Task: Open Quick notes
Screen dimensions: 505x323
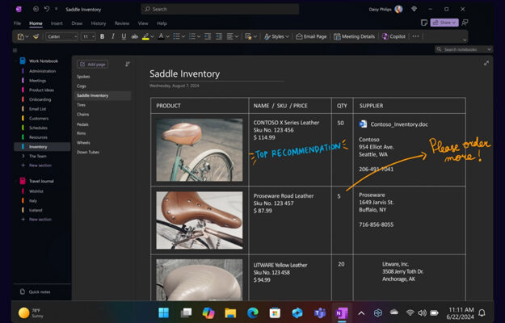Action: pos(35,292)
